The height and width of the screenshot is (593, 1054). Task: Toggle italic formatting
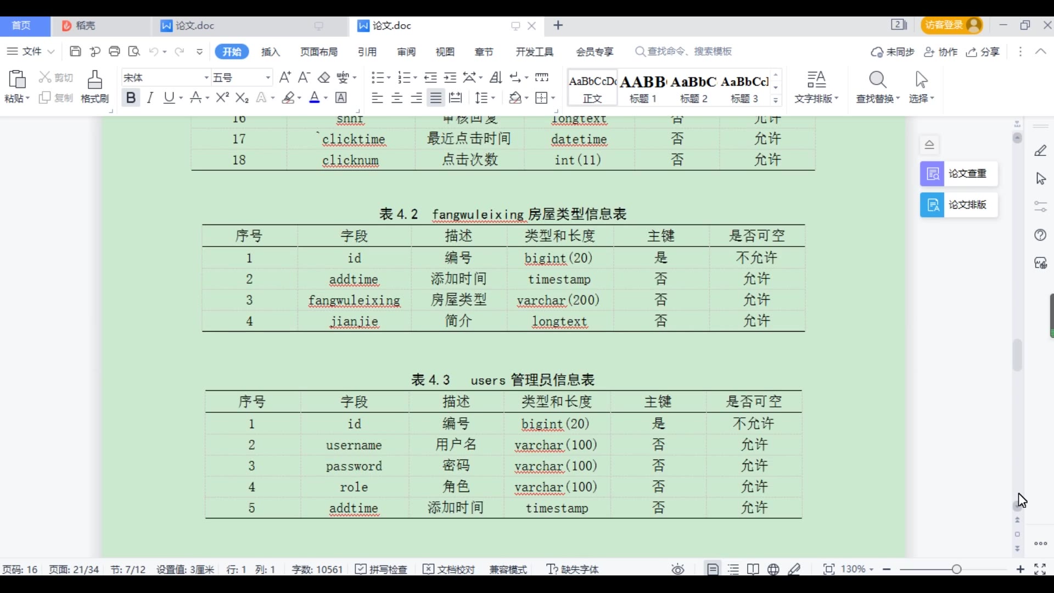[x=150, y=98]
